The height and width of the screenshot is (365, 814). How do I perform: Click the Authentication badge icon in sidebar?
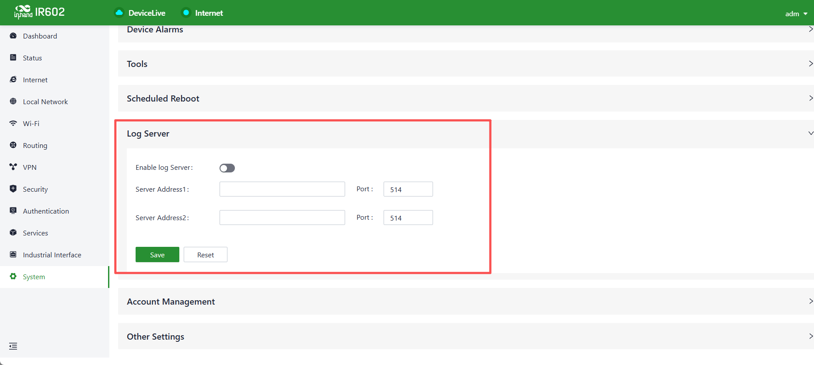pyautogui.click(x=13, y=211)
